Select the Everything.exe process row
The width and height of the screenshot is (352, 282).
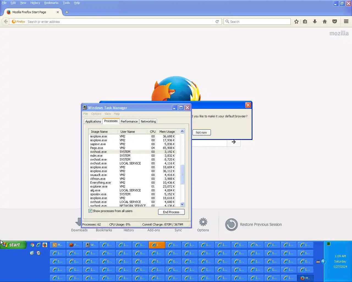[132, 183]
